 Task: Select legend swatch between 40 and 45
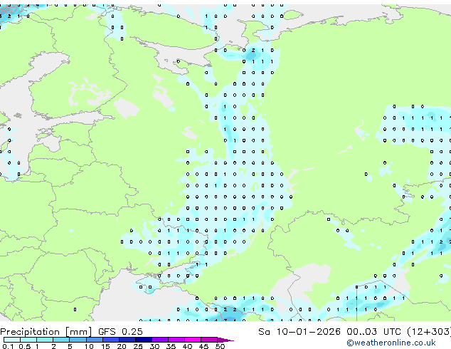coord(193,340)
